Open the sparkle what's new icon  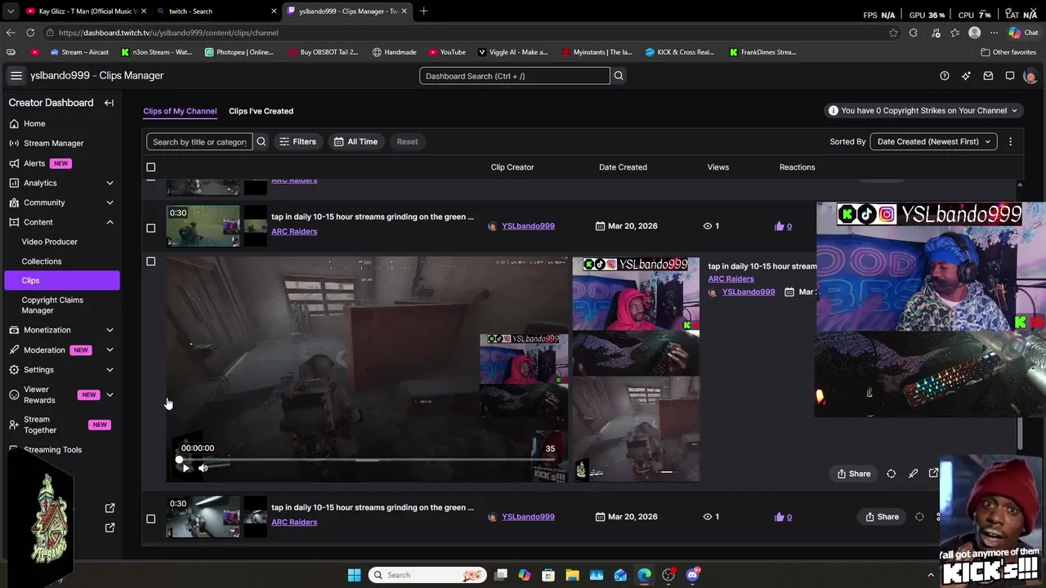pyautogui.click(x=966, y=76)
